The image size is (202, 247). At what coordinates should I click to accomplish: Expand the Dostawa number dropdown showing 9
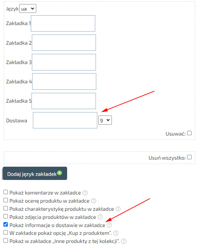105,120
